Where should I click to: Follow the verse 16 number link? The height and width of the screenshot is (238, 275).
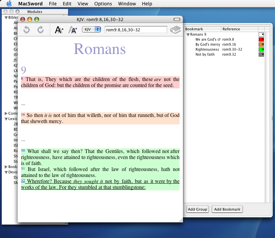23,115
